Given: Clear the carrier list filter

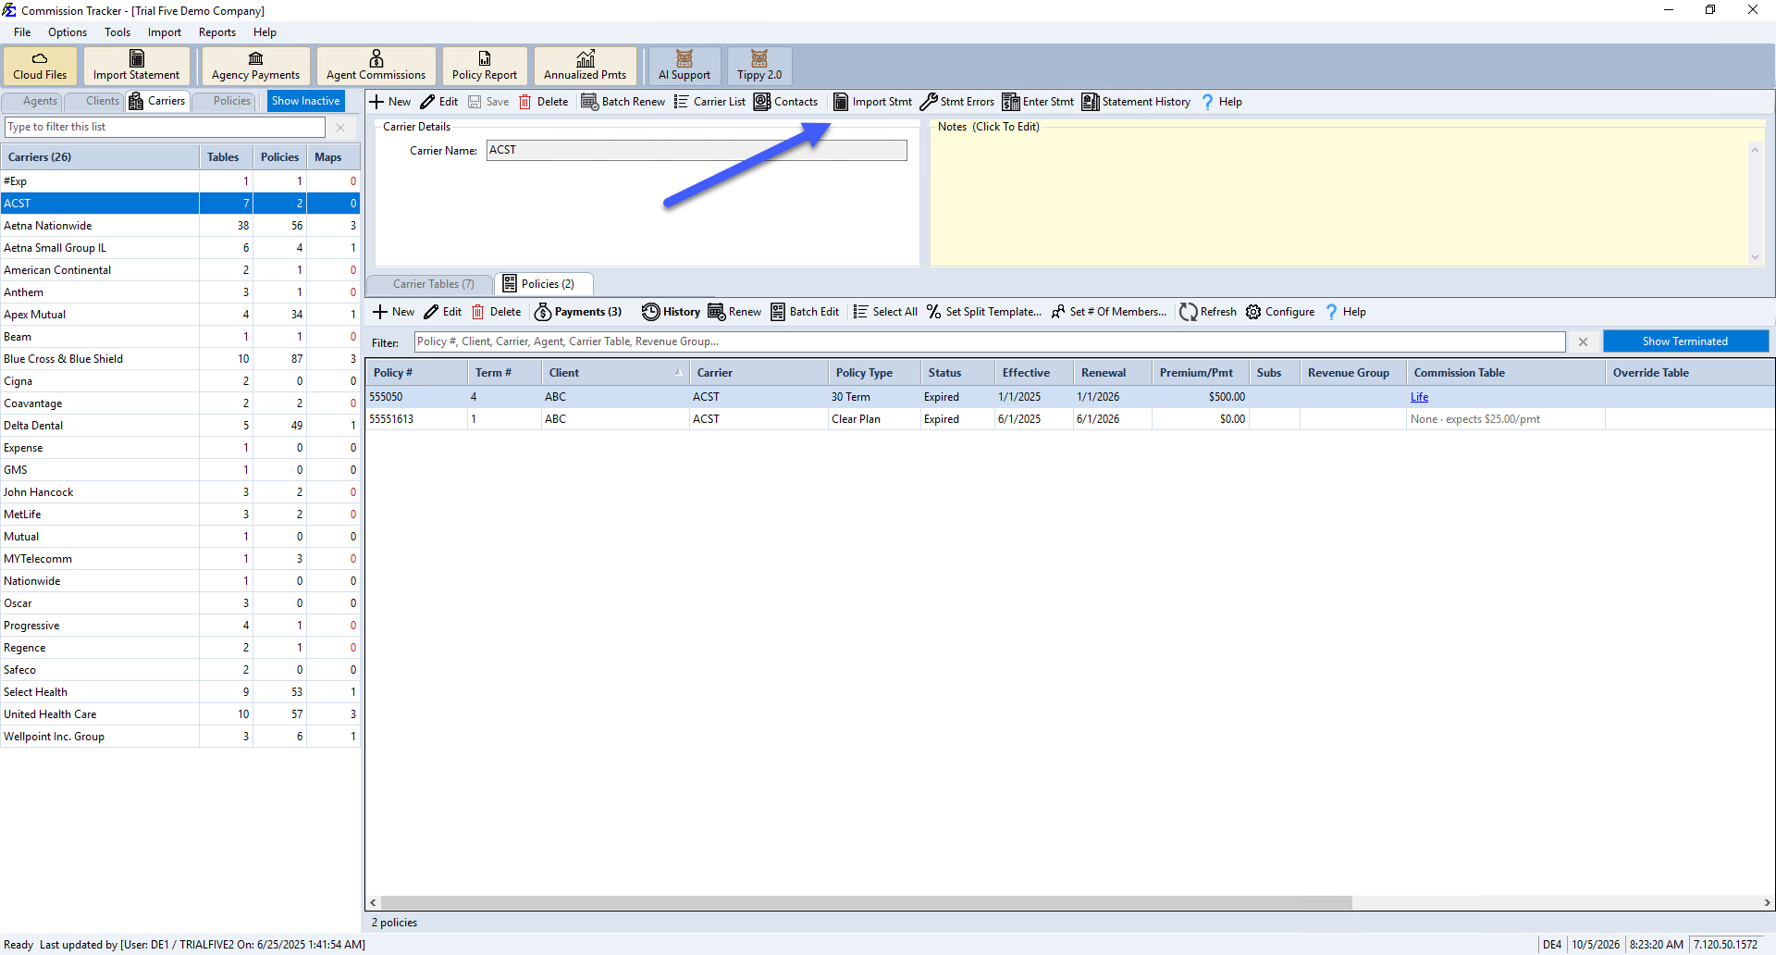Looking at the screenshot, I should pos(340,128).
